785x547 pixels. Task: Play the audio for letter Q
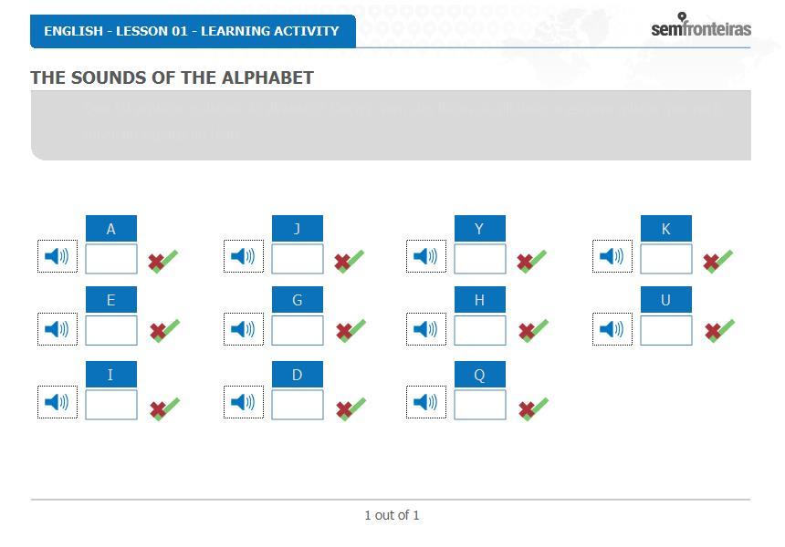coord(426,402)
